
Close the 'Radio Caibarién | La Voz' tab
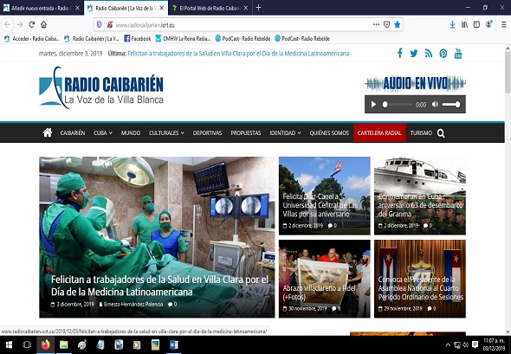(162, 8)
